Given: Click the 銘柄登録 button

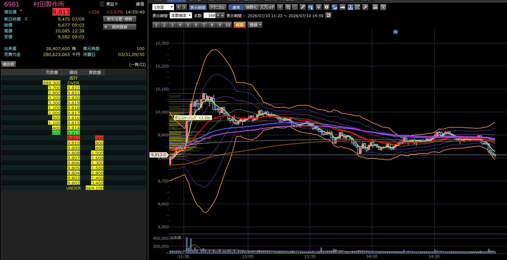Looking at the screenshot, I should [x=120, y=27].
